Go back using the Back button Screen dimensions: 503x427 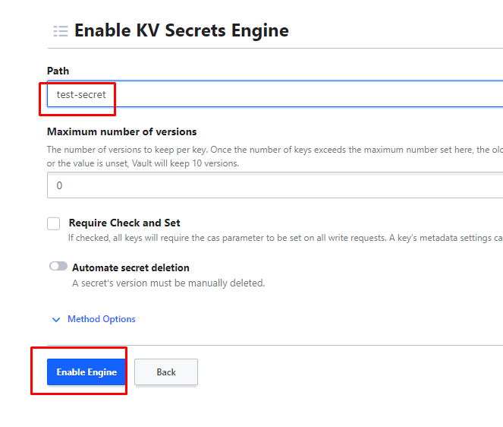pos(166,372)
